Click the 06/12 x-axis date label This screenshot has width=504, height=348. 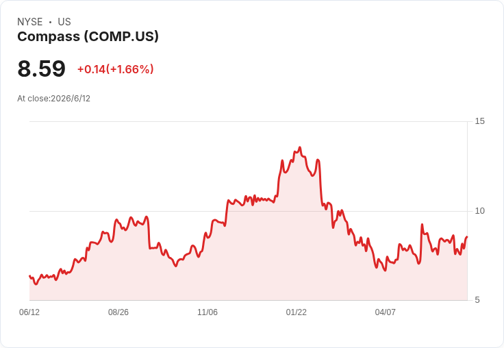[29, 312]
